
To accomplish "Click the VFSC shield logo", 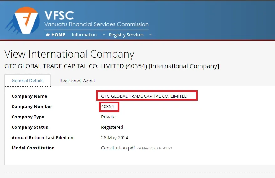I will click(23, 20).
